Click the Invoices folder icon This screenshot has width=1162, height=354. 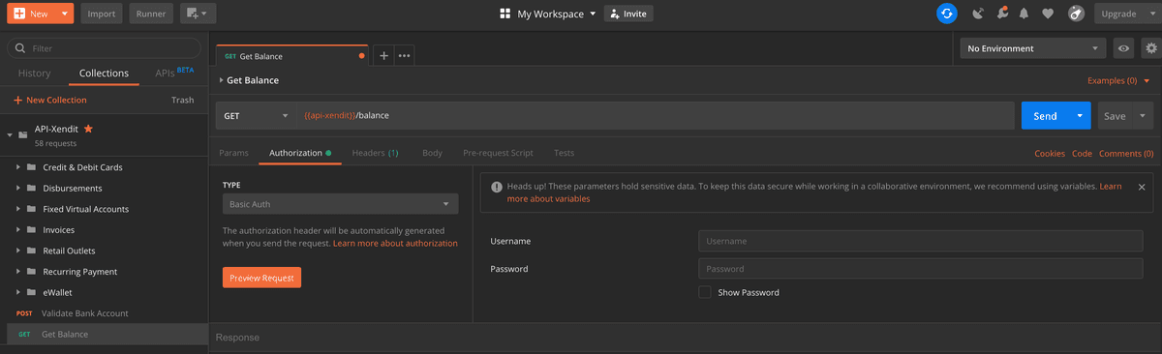tap(31, 230)
